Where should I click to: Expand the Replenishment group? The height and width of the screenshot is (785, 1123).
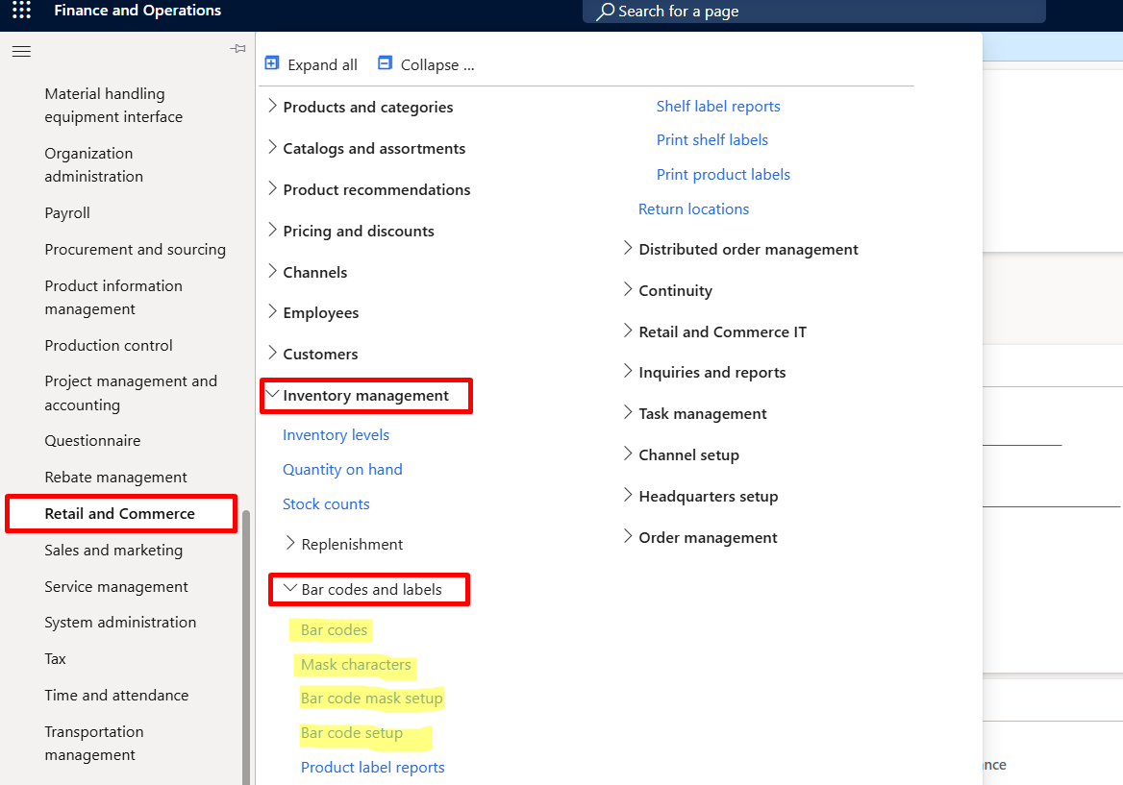coord(290,544)
